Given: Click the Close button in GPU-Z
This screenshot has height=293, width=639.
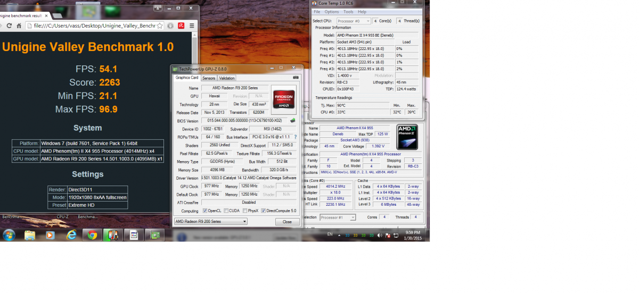Looking at the screenshot, I should coord(287,222).
